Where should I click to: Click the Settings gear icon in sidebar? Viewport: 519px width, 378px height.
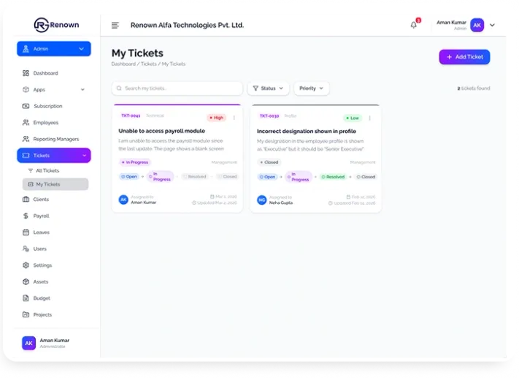pos(26,265)
